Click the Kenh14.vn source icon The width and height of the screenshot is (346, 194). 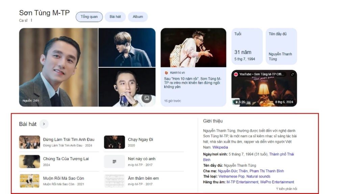(x=166, y=72)
